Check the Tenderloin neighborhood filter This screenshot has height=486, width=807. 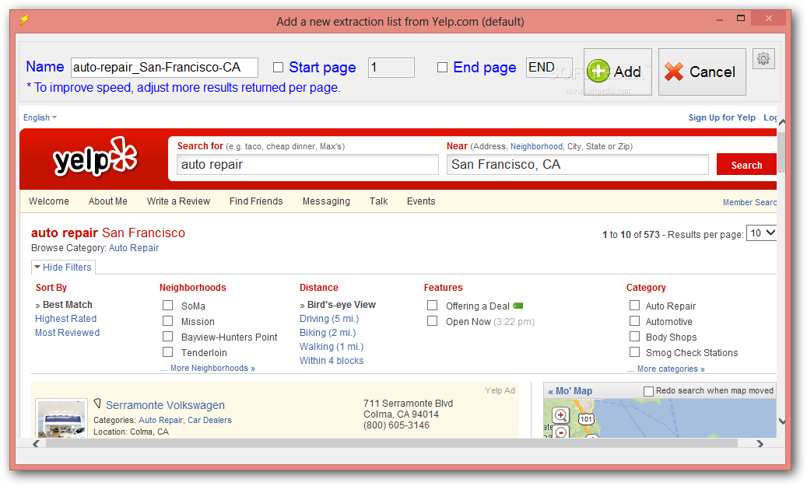[168, 351]
